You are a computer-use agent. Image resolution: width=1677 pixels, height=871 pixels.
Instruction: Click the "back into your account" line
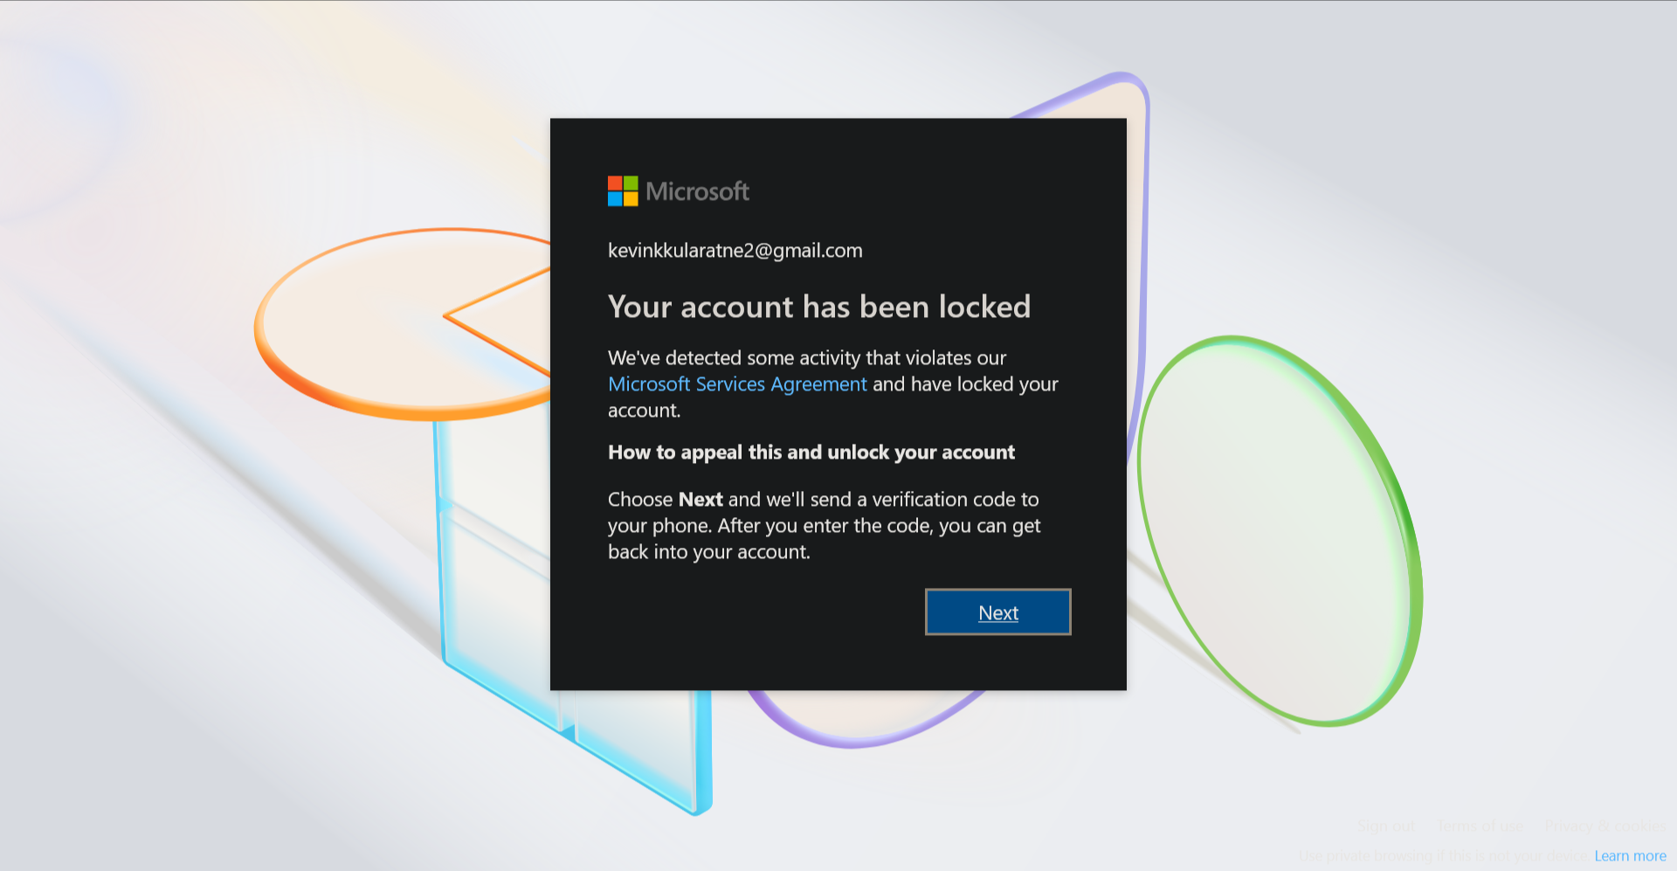pos(709,552)
